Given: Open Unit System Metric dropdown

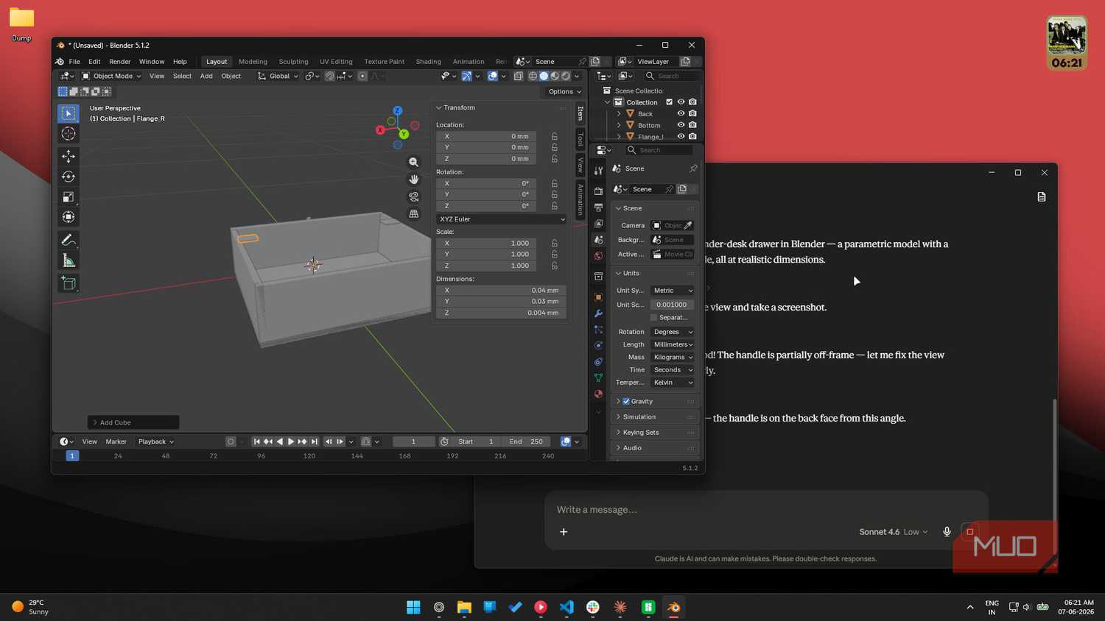Looking at the screenshot, I should click(672, 291).
